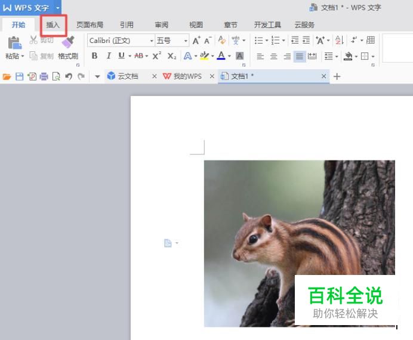The height and width of the screenshot is (340, 413).
Task: Click the save disk icon
Action: [20, 76]
